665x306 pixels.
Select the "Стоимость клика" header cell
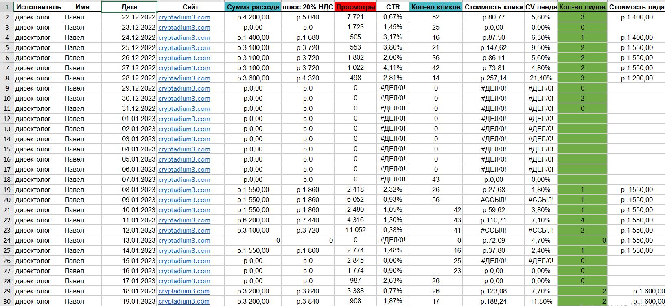(x=494, y=7)
